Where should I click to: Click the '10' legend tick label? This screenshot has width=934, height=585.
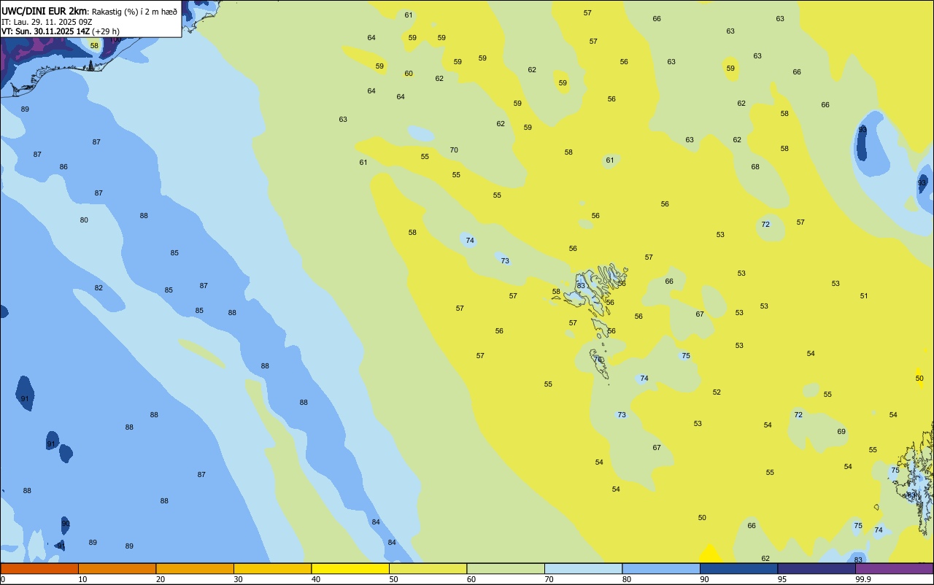(82, 579)
